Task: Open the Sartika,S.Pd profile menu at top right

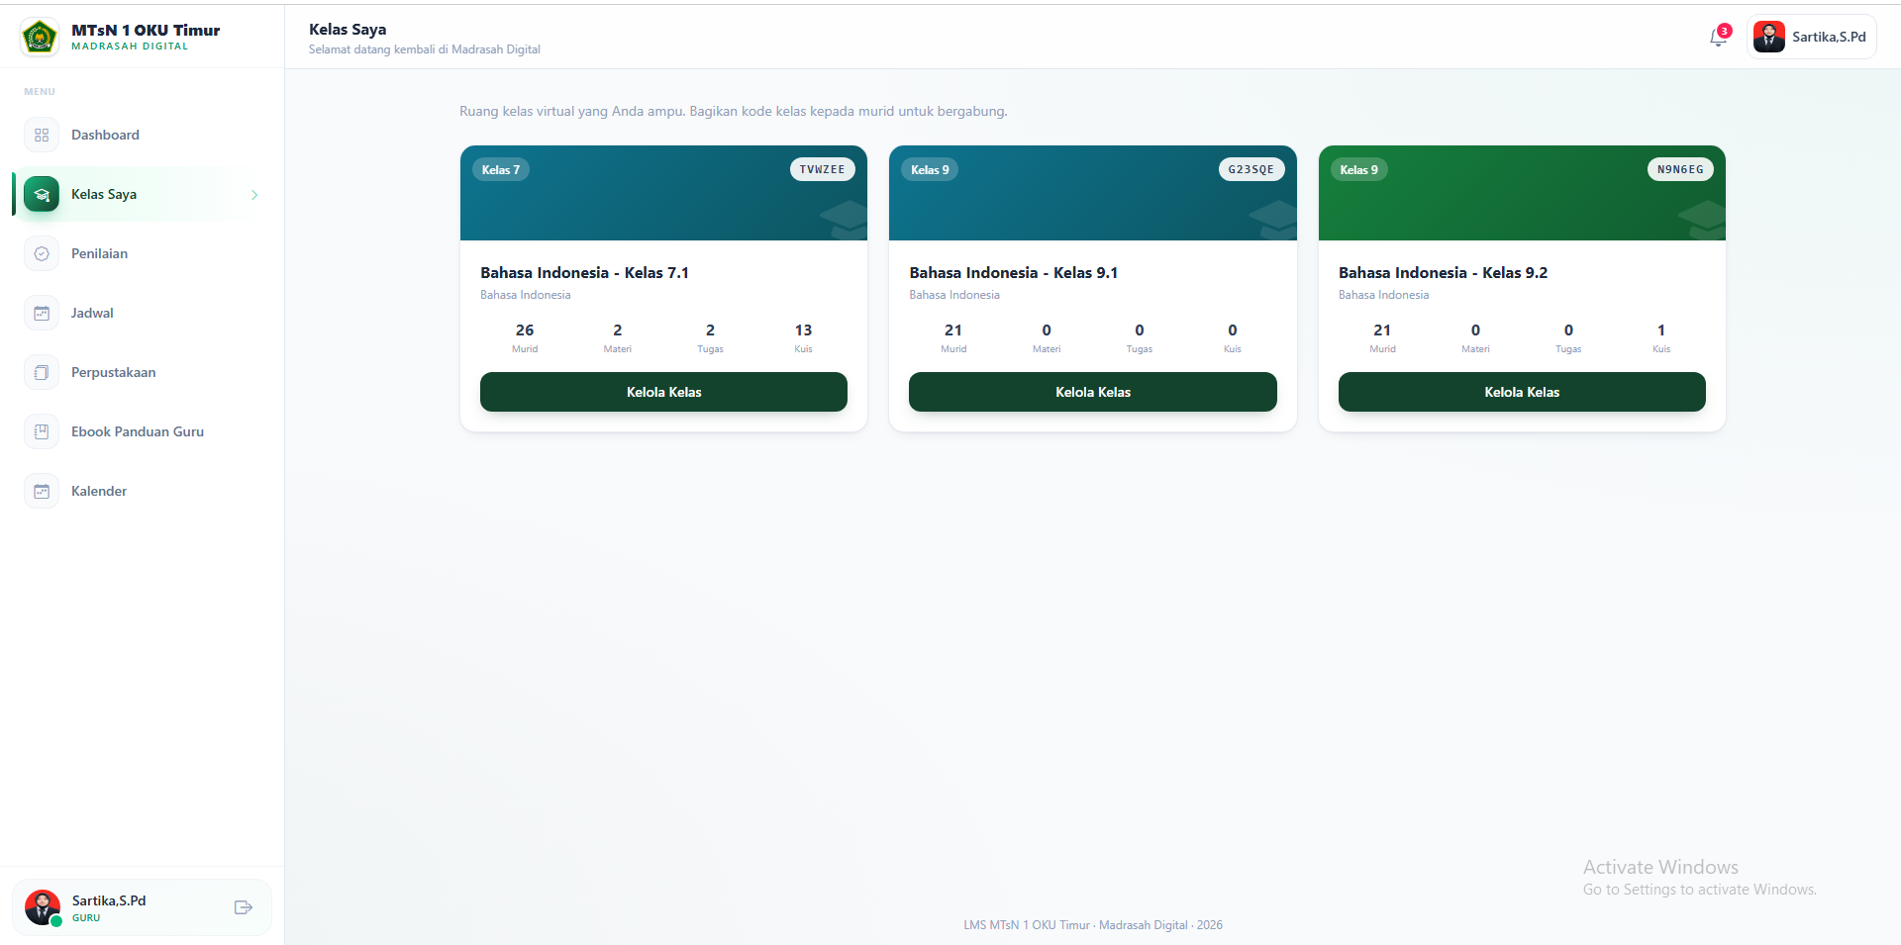Action: tap(1811, 37)
